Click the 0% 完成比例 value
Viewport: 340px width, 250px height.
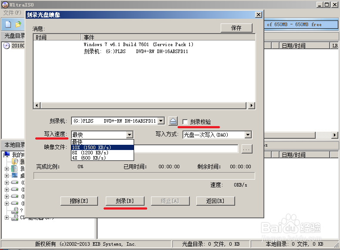[81, 167]
